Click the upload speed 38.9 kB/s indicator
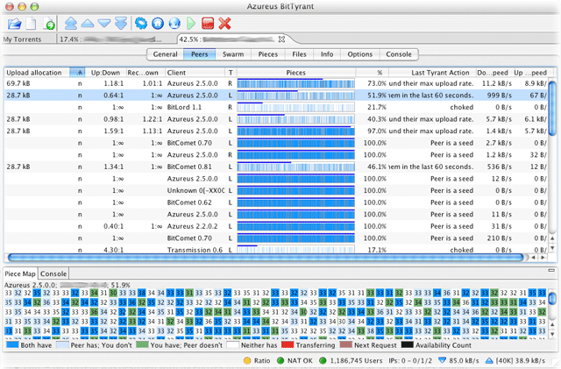Viewport: 561px width, 369px height. click(515, 360)
